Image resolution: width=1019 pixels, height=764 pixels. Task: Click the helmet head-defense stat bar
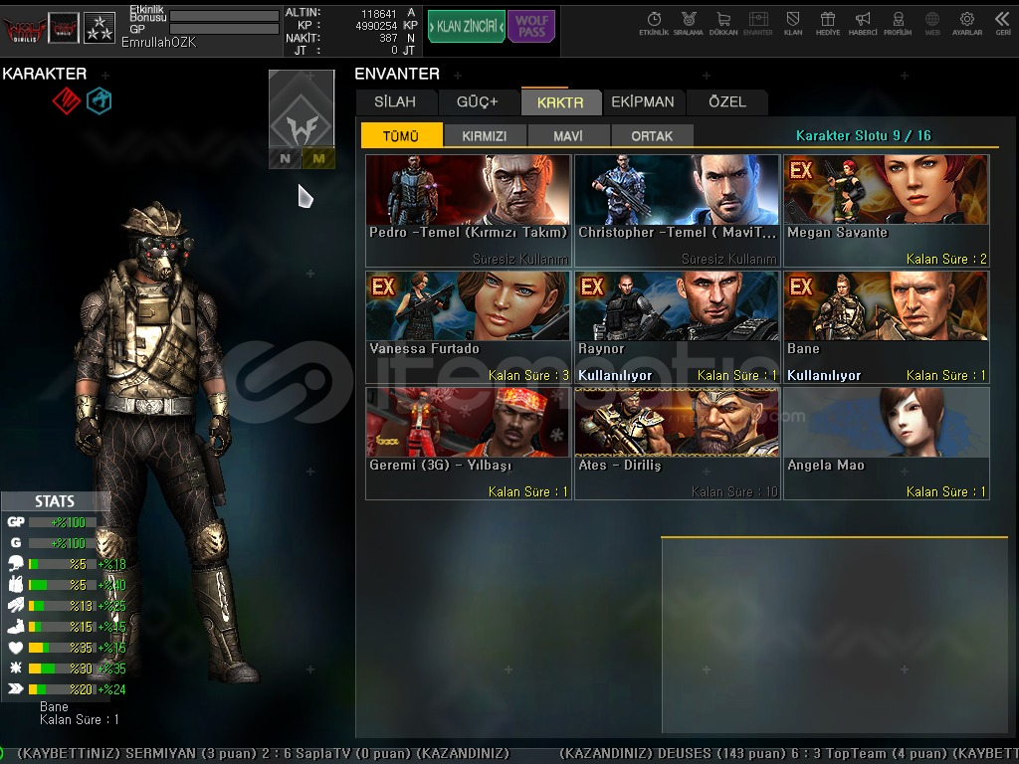coord(63,564)
